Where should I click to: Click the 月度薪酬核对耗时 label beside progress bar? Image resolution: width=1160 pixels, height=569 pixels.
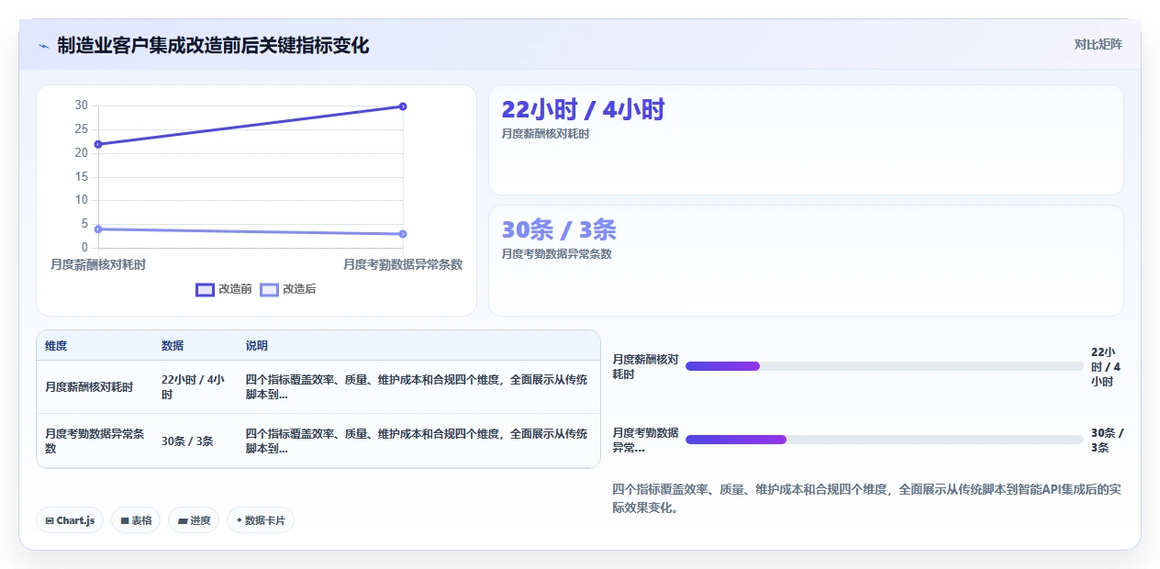[x=645, y=366]
